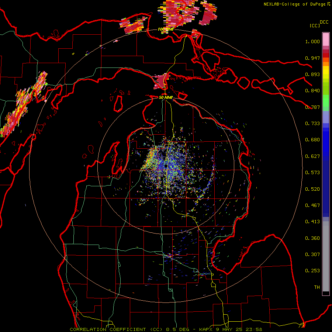Click the TH threshold label

(317, 287)
